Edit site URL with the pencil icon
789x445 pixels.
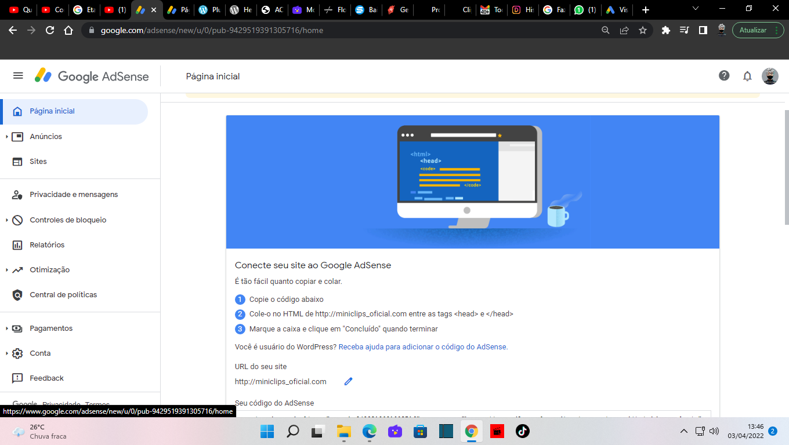pyautogui.click(x=348, y=381)
